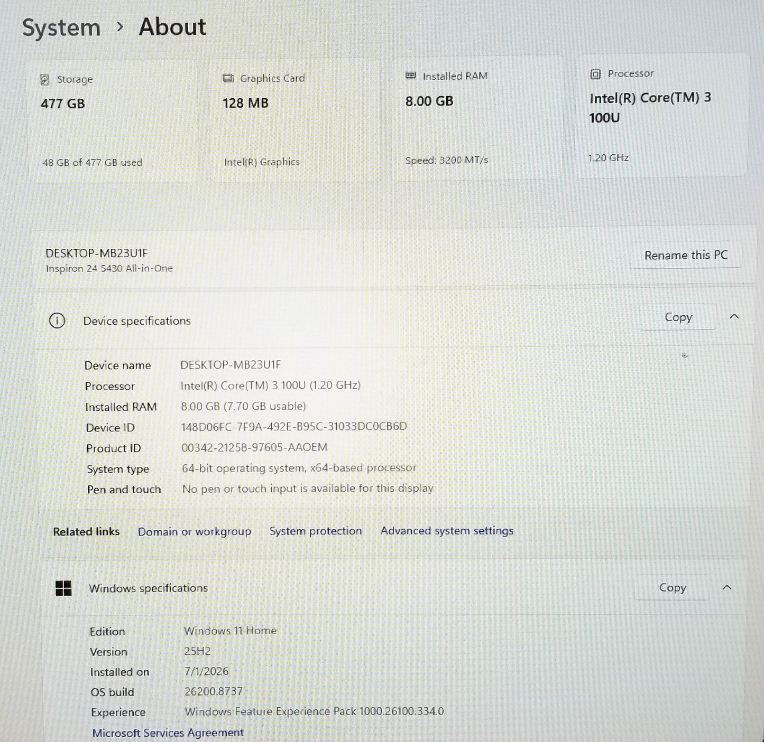This screenshot has width=764, height=742.
Task: Click the Installed RAM icon
Action: pos(410,76)
